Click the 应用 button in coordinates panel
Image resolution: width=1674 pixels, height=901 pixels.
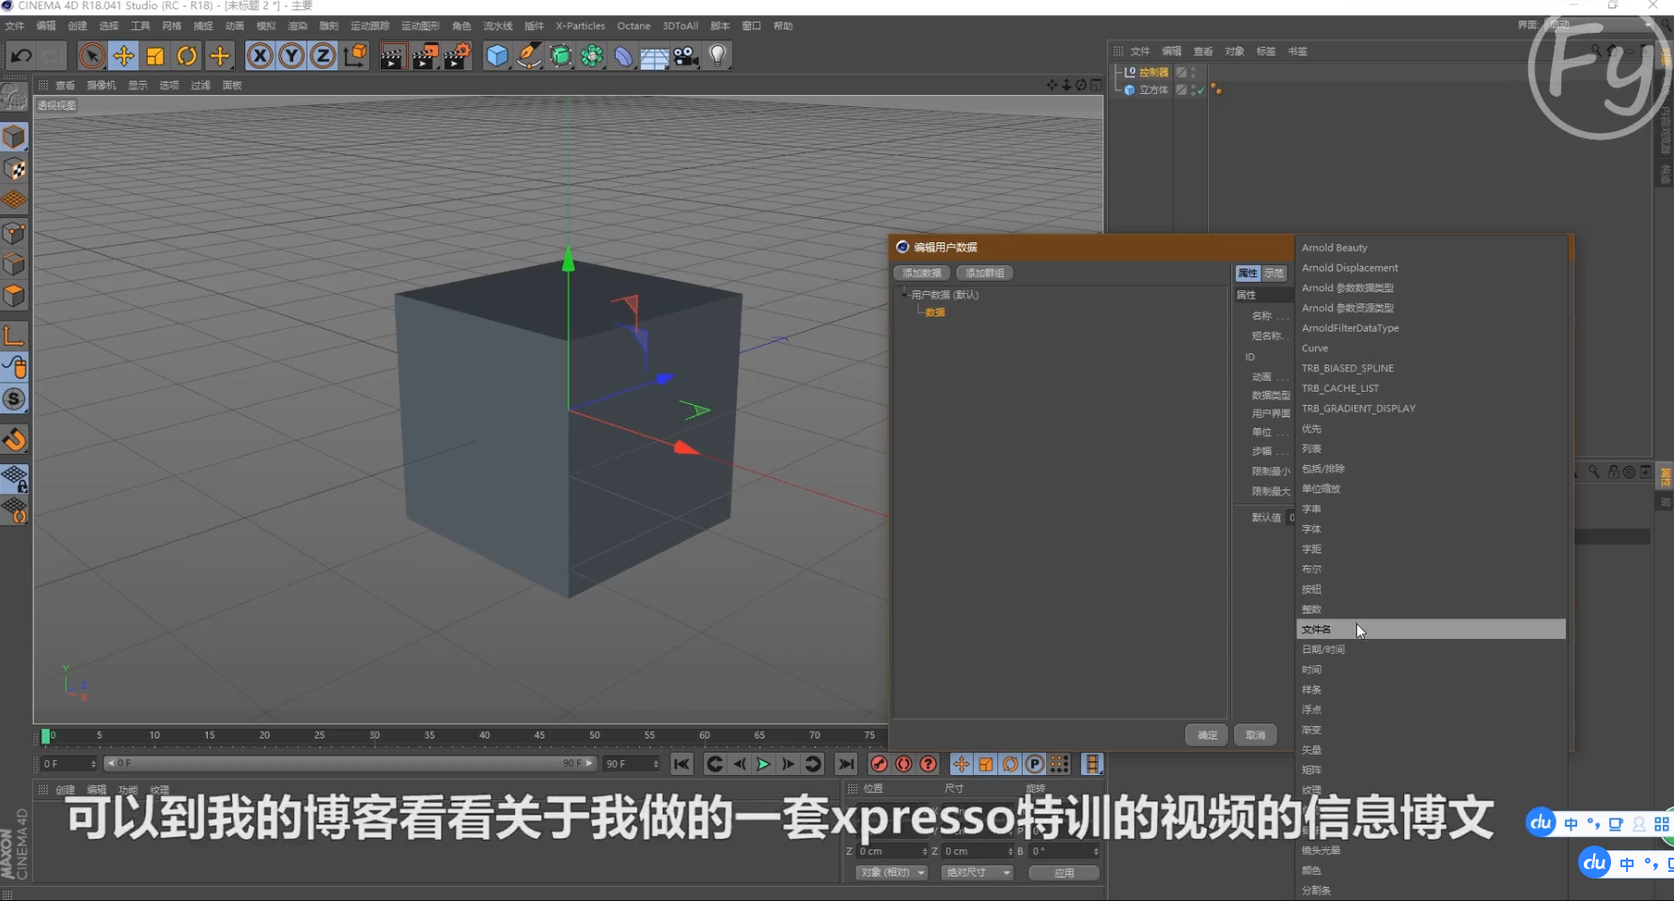(x=1063, y=873)
